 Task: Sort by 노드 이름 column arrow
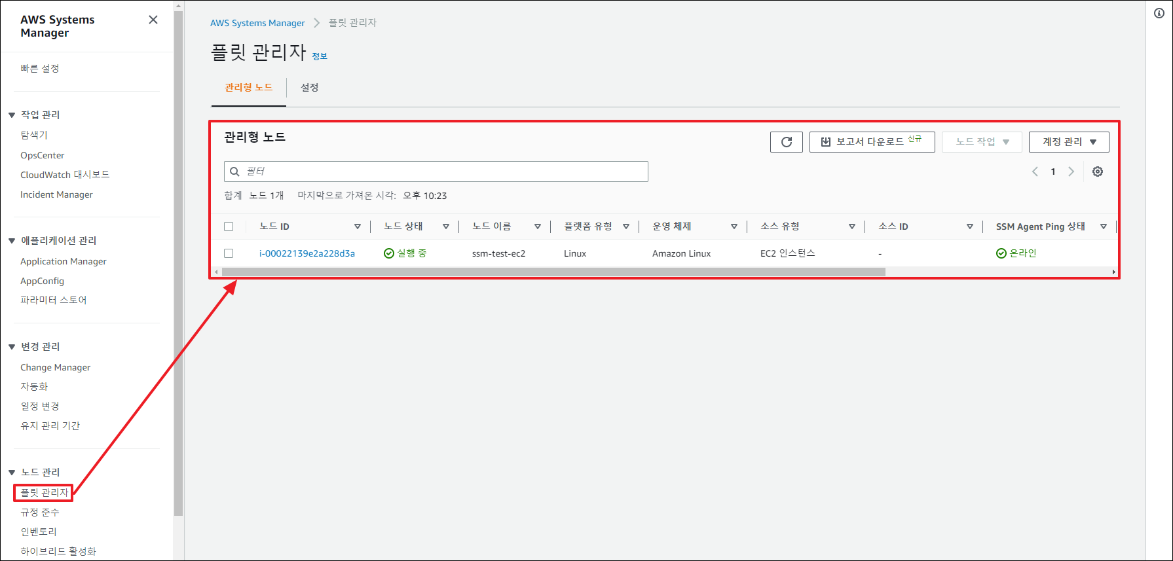tap(538, 226)
